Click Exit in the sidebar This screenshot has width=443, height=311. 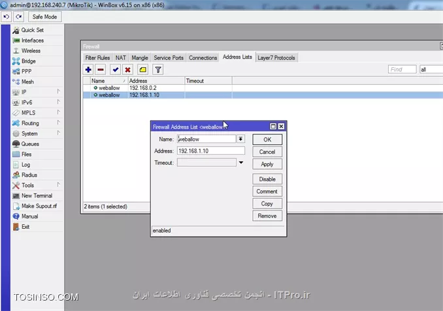[x=37, y=227]
